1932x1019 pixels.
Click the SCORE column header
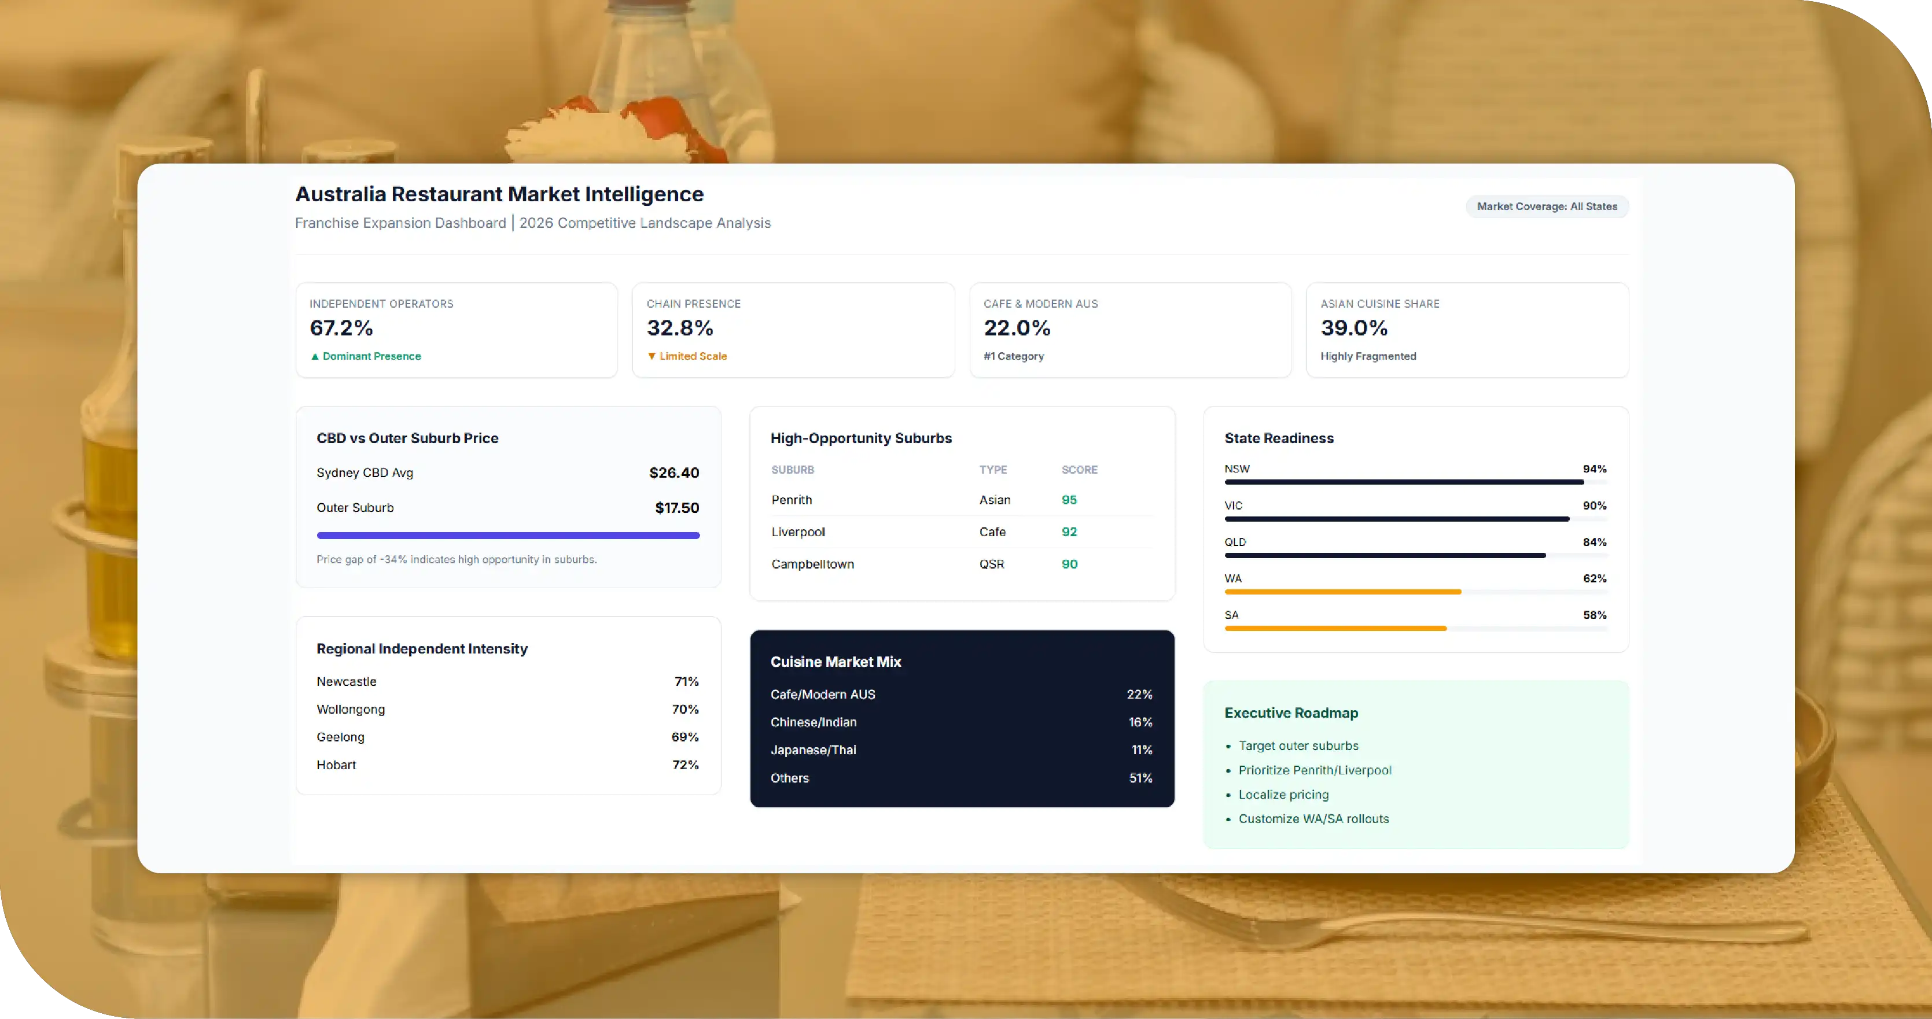click(1079, 470)
